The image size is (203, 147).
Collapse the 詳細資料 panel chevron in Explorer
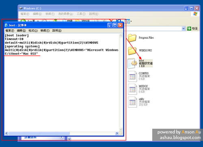click(x=61, y=137)
